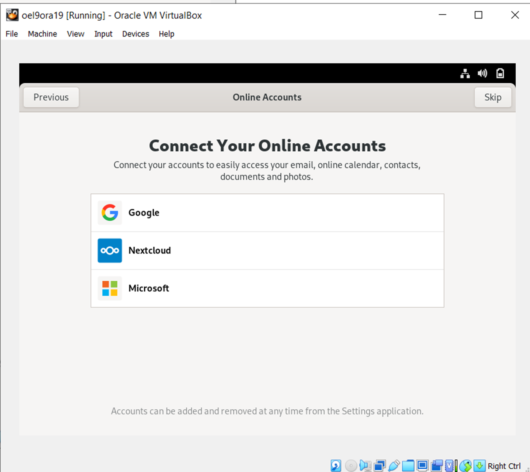Click the VirtualBox shared folders icon
Image resolution: width=530 pixels, height=472 pixels.
tap(408, 466)
